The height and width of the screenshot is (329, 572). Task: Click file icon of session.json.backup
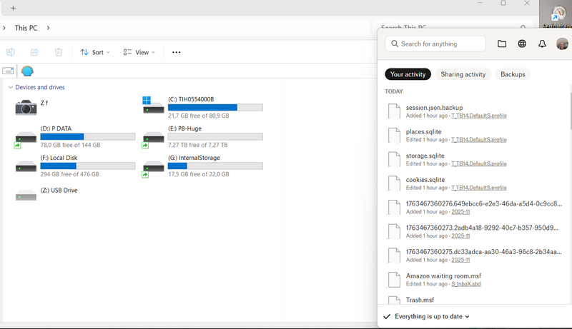(x=394, y=111)
